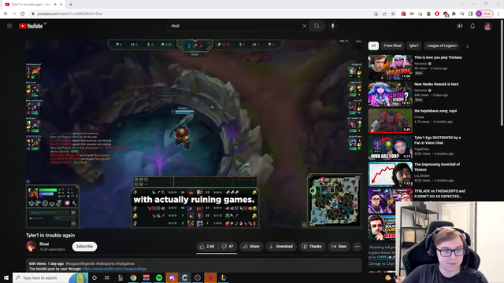Viewport: 504px width, 283px height.
Task: Open #leagueoflegends hashtag link
Action: click(x=80, y=263)
